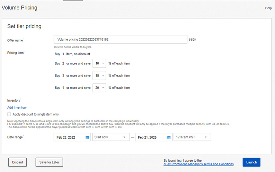Viewport: 275px width, 172px height.
Task: Click the 'Set tier pricing' heading
Action: click(24, 26)
